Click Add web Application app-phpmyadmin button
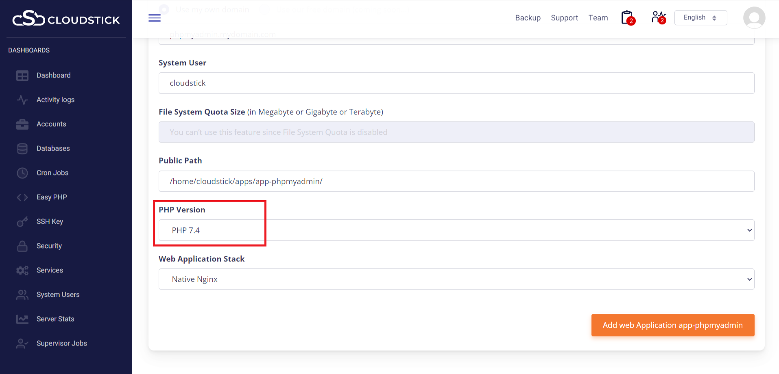The width and height of the screenshot is (779, 374). point(672,325)
